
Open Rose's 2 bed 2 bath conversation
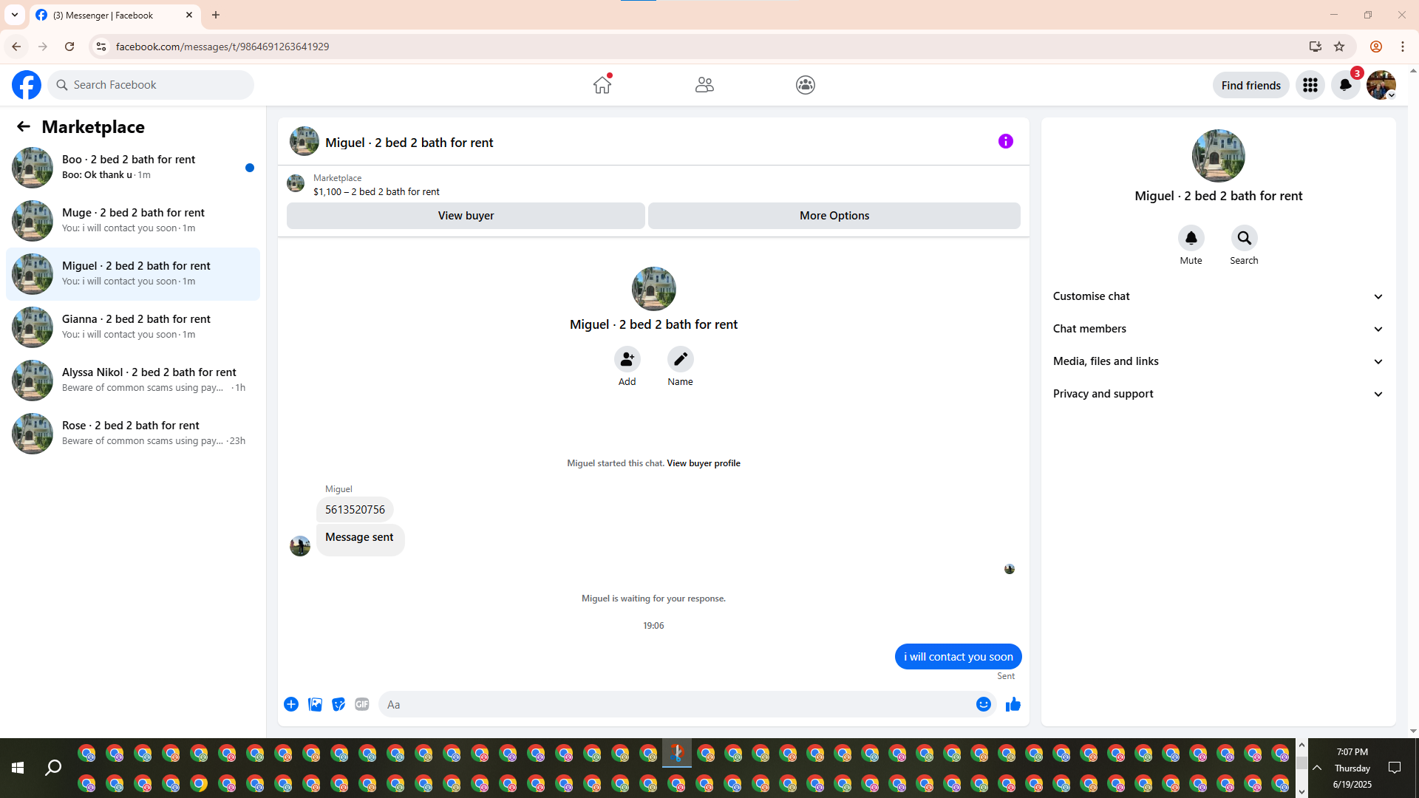(133, 434)
